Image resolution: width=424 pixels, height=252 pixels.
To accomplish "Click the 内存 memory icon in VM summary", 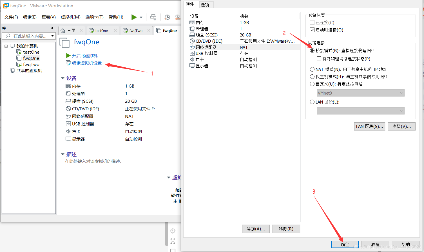I will (68, 86).
